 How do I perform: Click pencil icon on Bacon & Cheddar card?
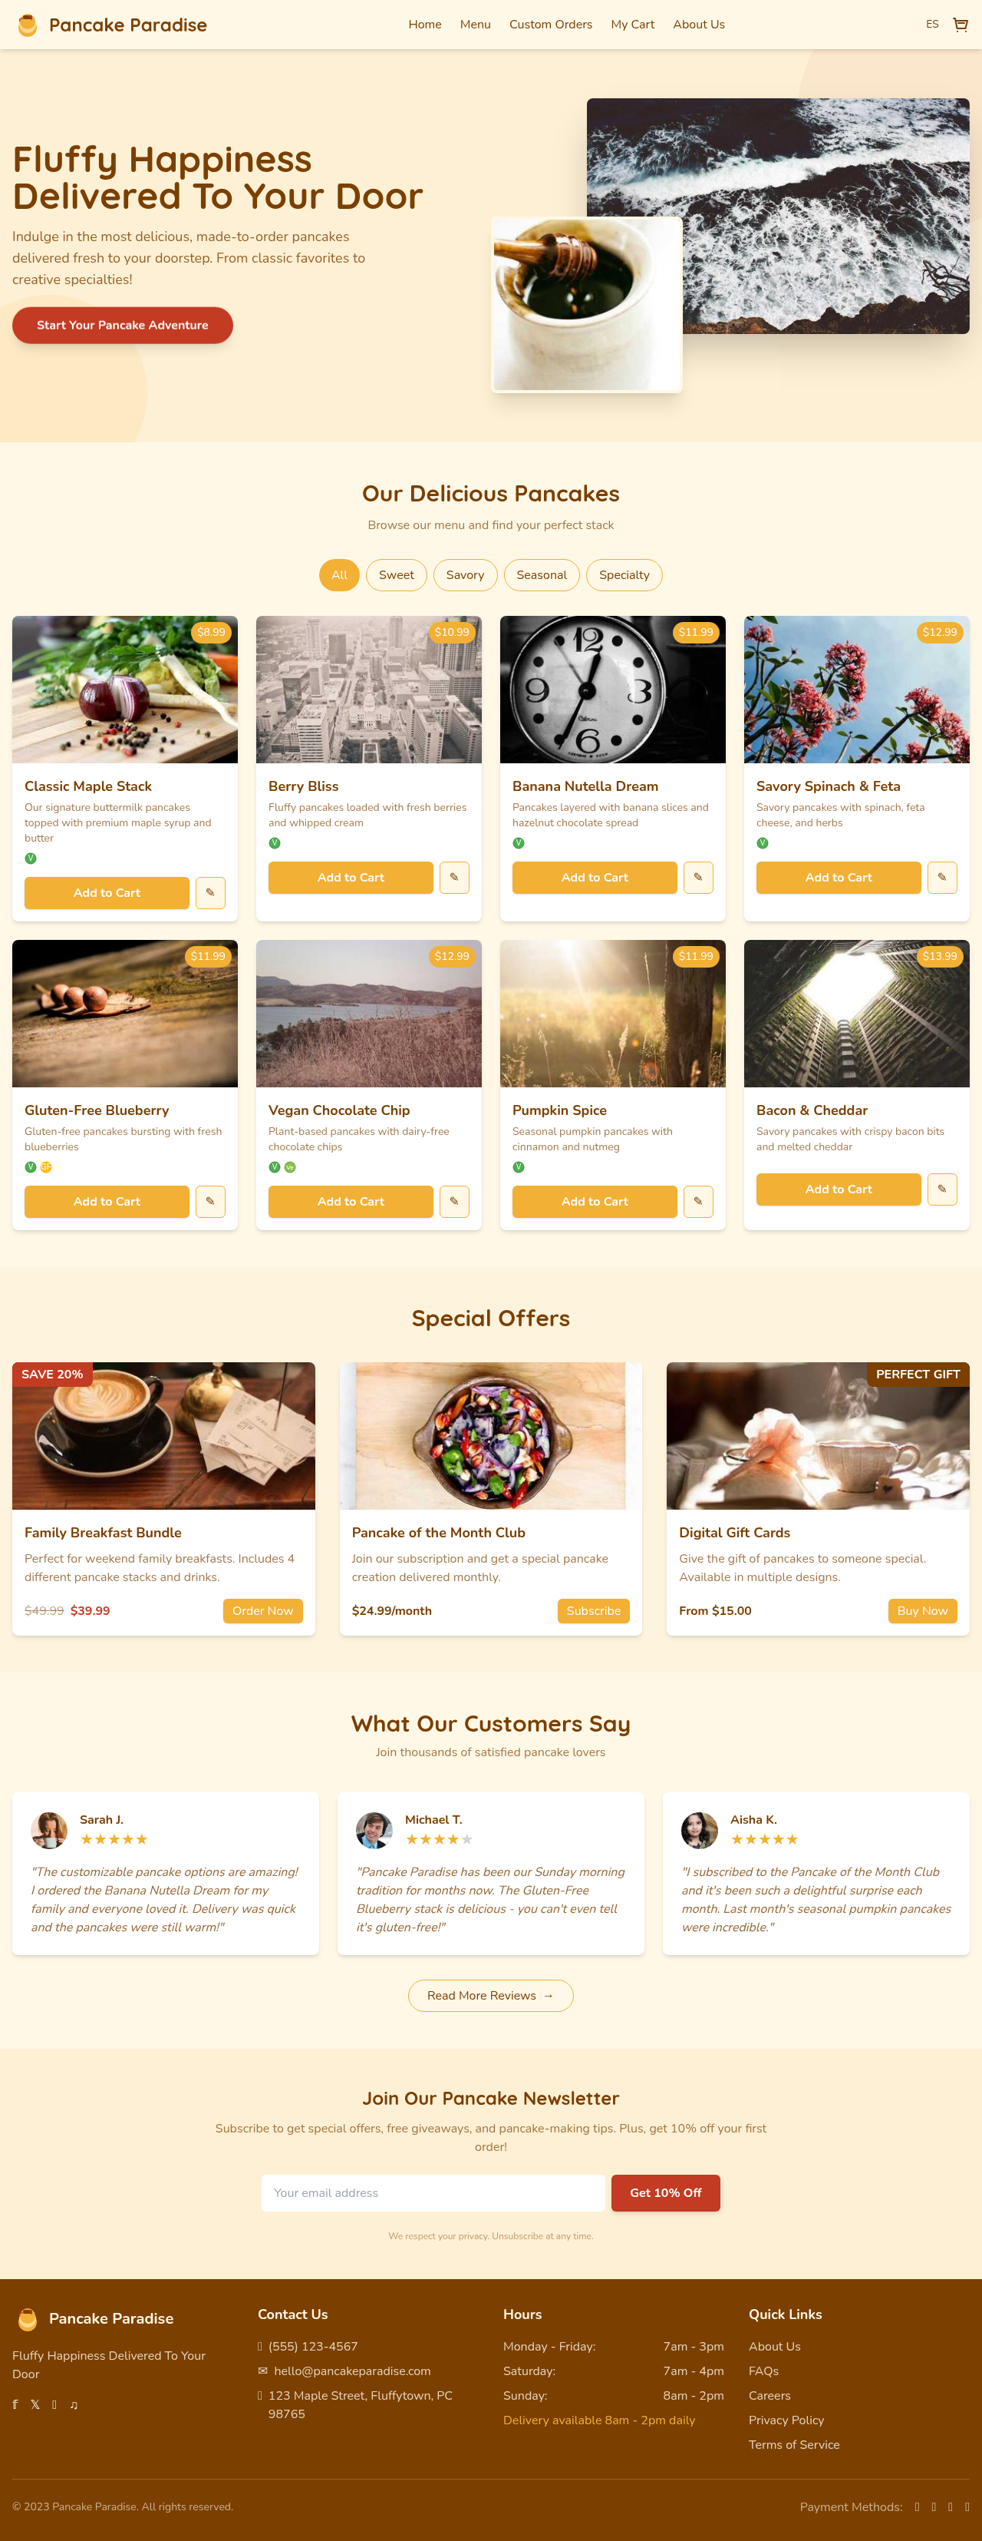tap(941, 1189)
